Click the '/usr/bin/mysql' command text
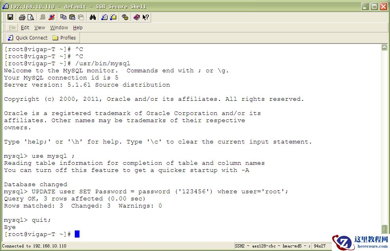390x251 pixels. click(x=103, y=63)
